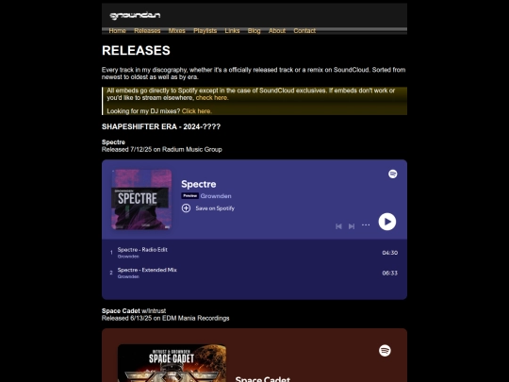Play the Spectre release
509x382 pixels.
pos(387,222)
